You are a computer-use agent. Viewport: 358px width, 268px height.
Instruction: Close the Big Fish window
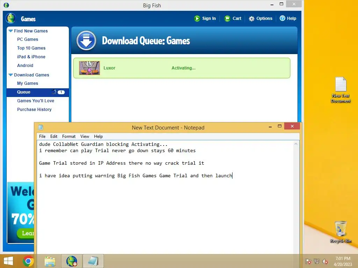pyautogui.click(x=294, y=4)
